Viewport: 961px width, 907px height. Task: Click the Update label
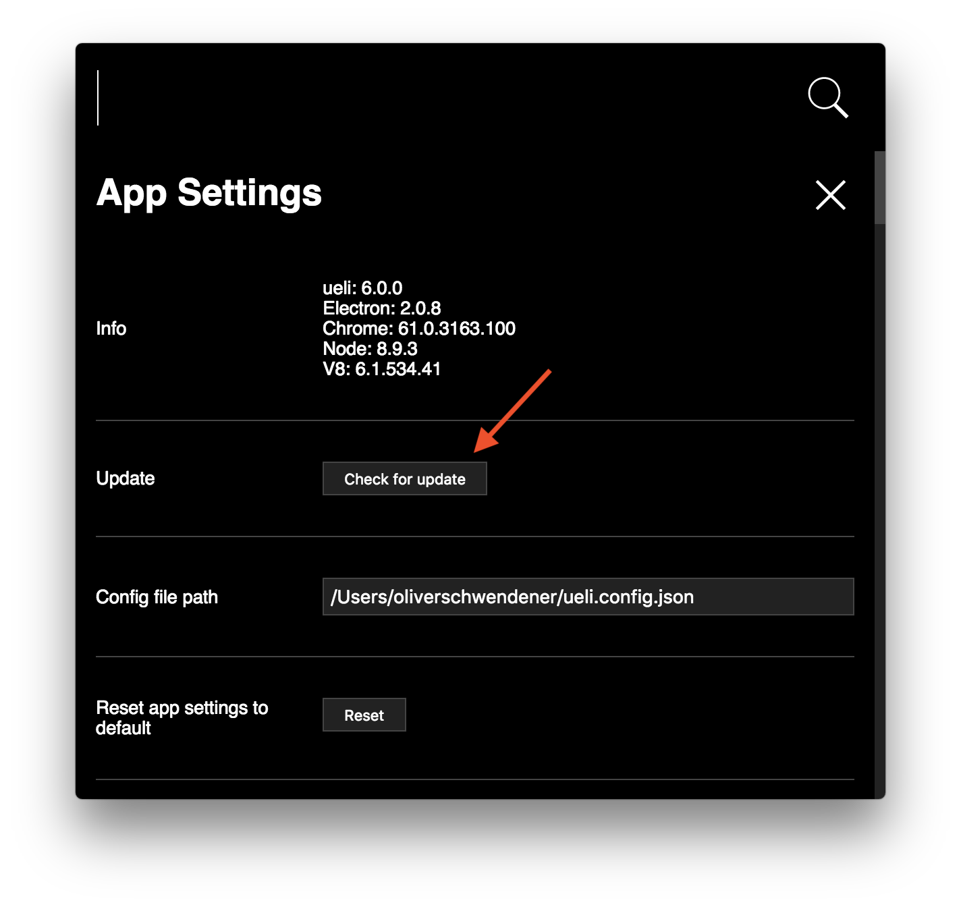click(126, 478)
